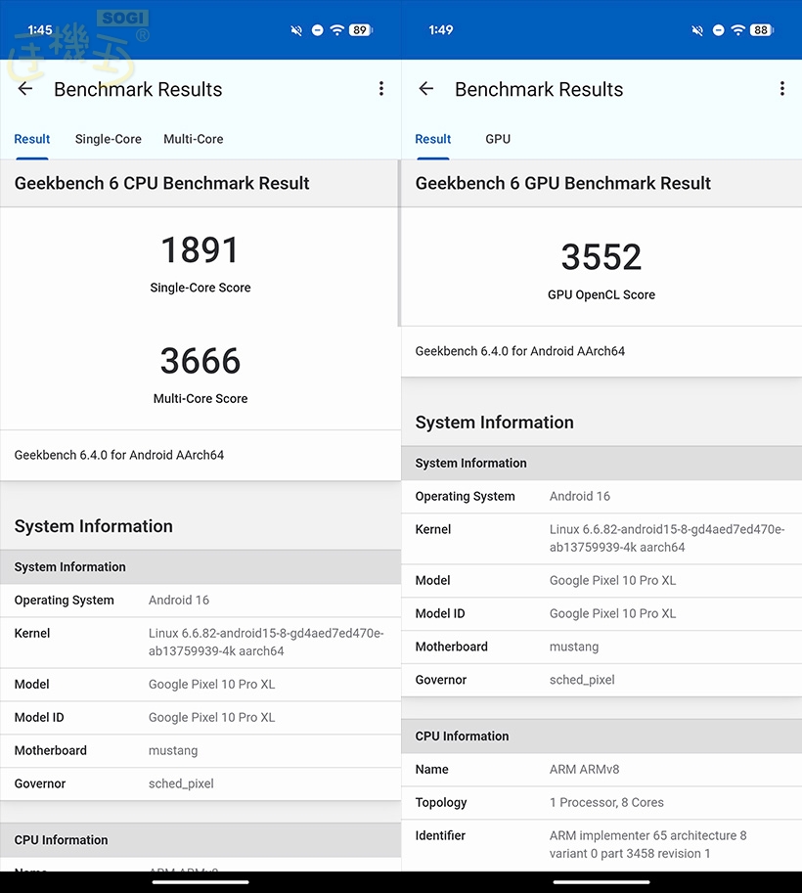Tap the Wi-Fi icon in right status bar

point(738,30)
